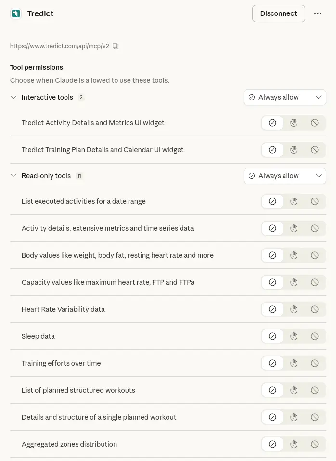
Task: Require approval for Training Plan Details widget
Action: click(x=294, y=150)
